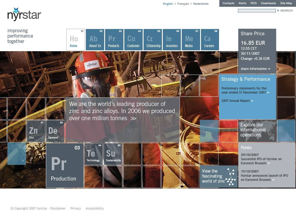Select the Pr Production tile
296x219 pixels.
coord(65,165)
